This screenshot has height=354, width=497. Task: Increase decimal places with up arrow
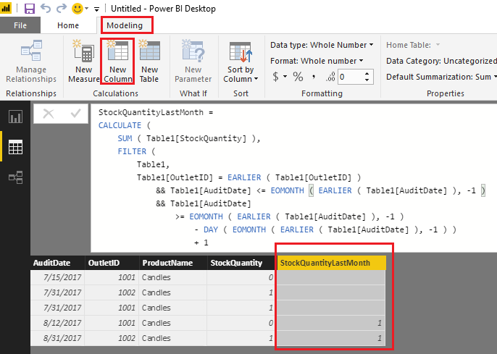[x=367, y=73]
